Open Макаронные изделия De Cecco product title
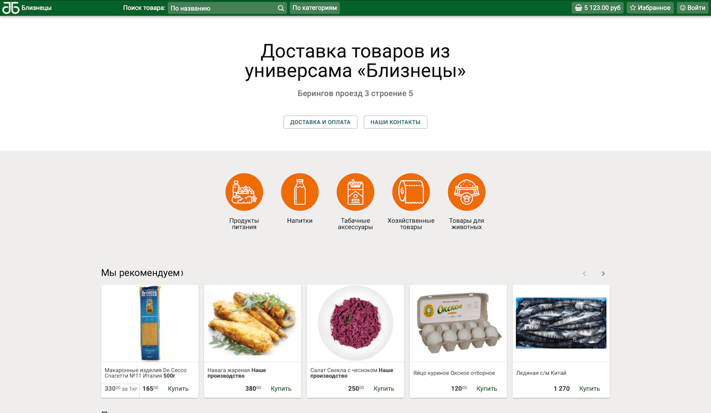This screenshot has height=413, width=711. (x=146, y=373)
